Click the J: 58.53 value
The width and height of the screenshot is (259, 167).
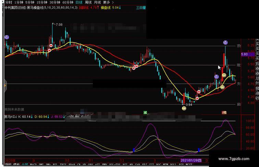(58, 117)
